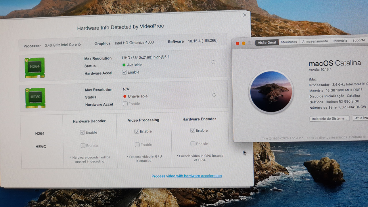Toggle H264 Hardware Accel Enable checkbox
This screenshot has width=368, height=207.
(x=124, y=72)
